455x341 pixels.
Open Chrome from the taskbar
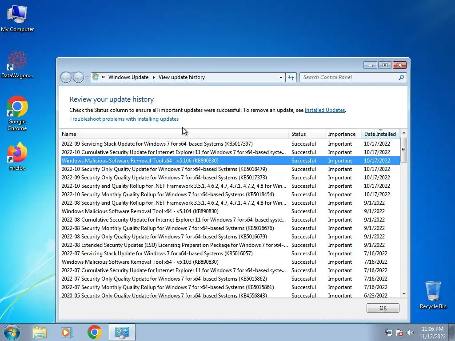(x=94, y=332)
